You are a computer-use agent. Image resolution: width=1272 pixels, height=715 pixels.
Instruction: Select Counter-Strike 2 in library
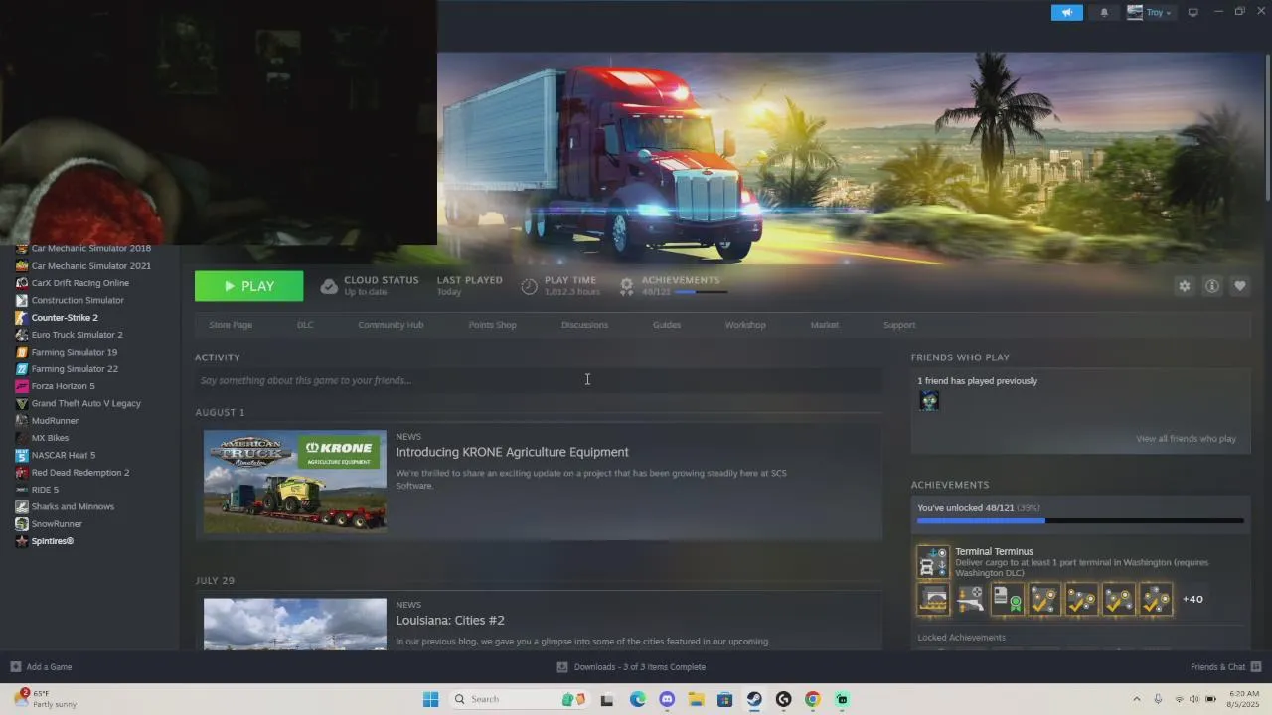pyautogui.click(x=65, y=318)
